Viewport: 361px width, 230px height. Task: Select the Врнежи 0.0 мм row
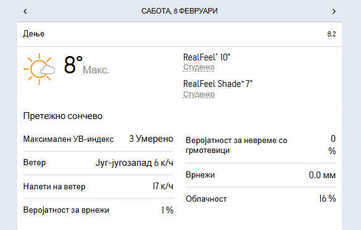pyautogui.click(x=260, y=175)
